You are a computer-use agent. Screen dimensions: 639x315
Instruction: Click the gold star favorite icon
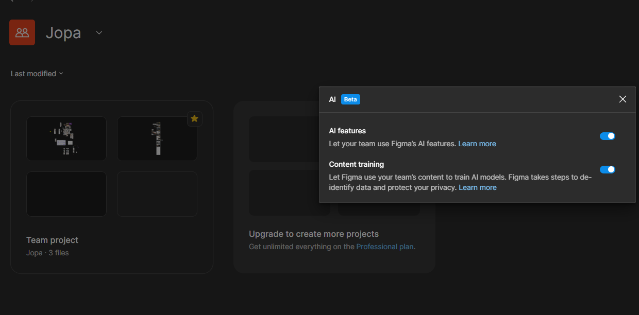pos(194,118)
